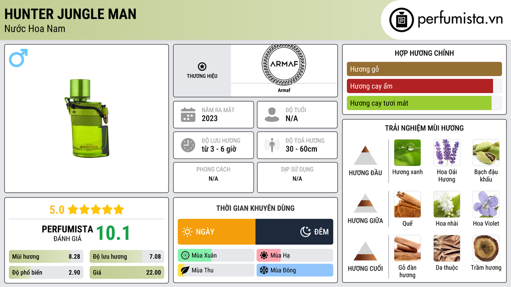The width and height of the screenshot is (511, 287).
Task: Select the Mùa Xuân season chip
Action: (216, 256)
